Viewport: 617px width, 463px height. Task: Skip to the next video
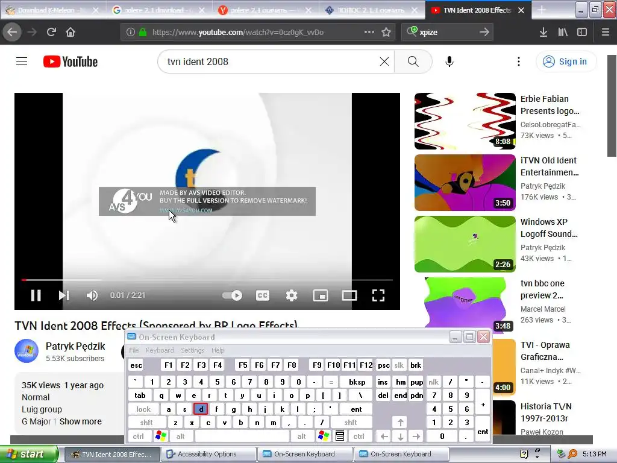tap(64, 295)
